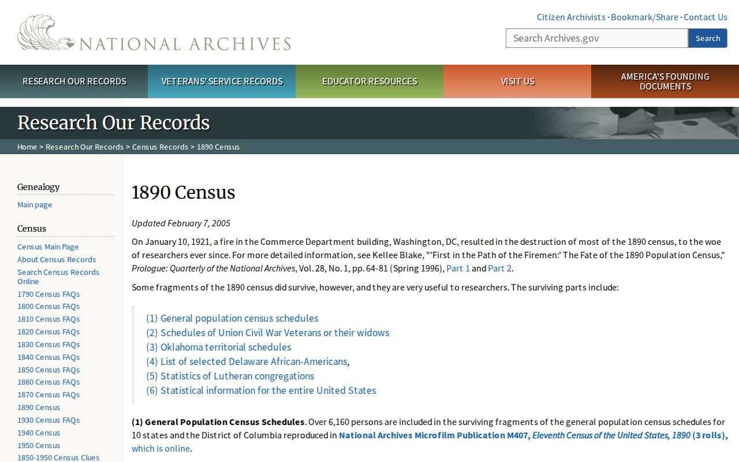Open 1850 Census FAQs link
The image size is (739, 462).
click(48, 370)
